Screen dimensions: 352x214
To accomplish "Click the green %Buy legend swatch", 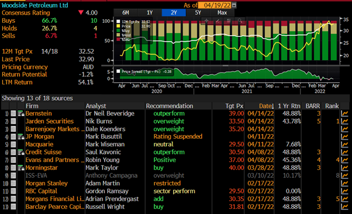I will click(118, 30).
